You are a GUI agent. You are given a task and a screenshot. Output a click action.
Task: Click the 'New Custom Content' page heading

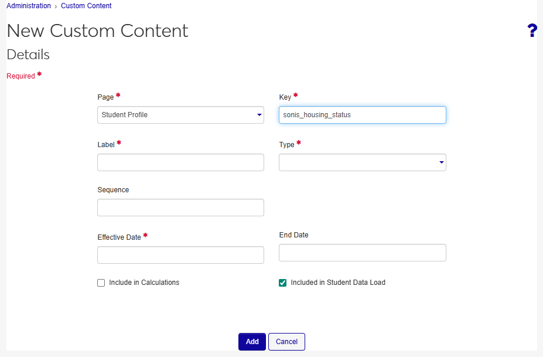point(97,31)
